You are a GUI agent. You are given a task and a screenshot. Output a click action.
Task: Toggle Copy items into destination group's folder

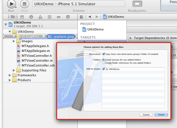coord(104,54)
